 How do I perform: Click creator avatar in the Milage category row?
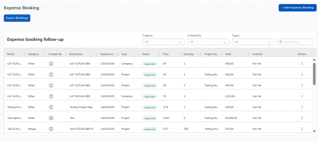tap(51, 129)
